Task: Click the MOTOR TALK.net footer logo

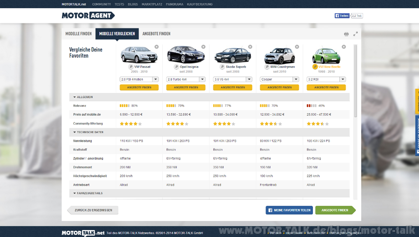Action: click(x=83, y=233)
